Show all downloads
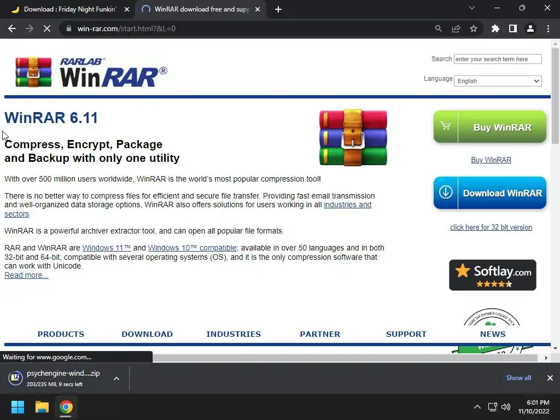The width and height of the screenshot is (560, 420). 518,378
